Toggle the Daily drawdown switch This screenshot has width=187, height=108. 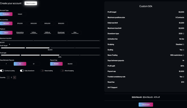pos(22,71)
